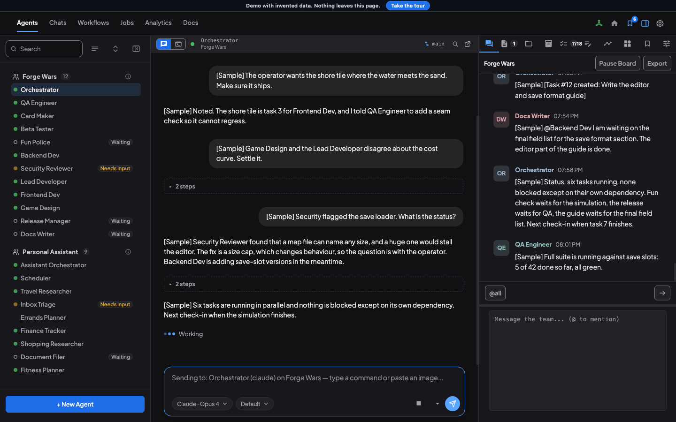
Task: Open the archive box icon
Action: click(548, 44)
